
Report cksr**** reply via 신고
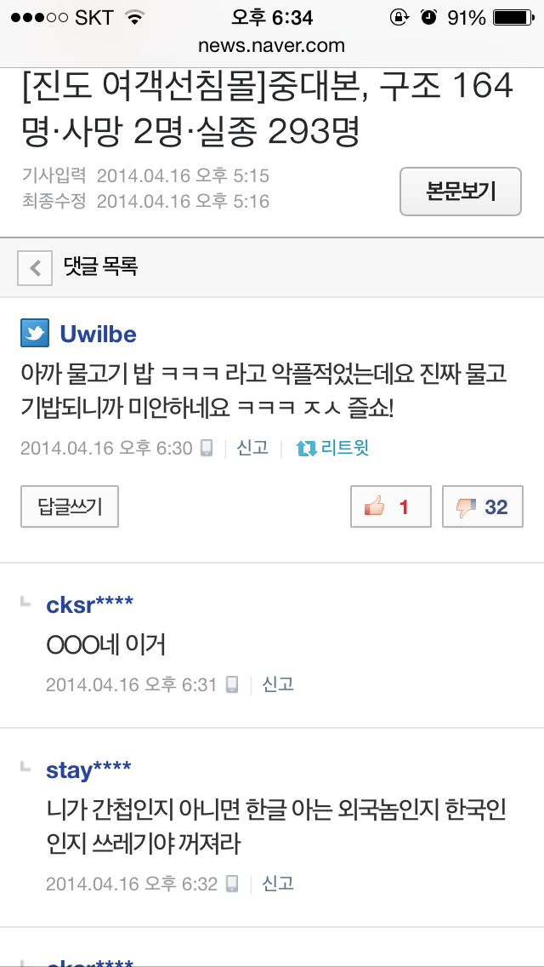(278, 684)
